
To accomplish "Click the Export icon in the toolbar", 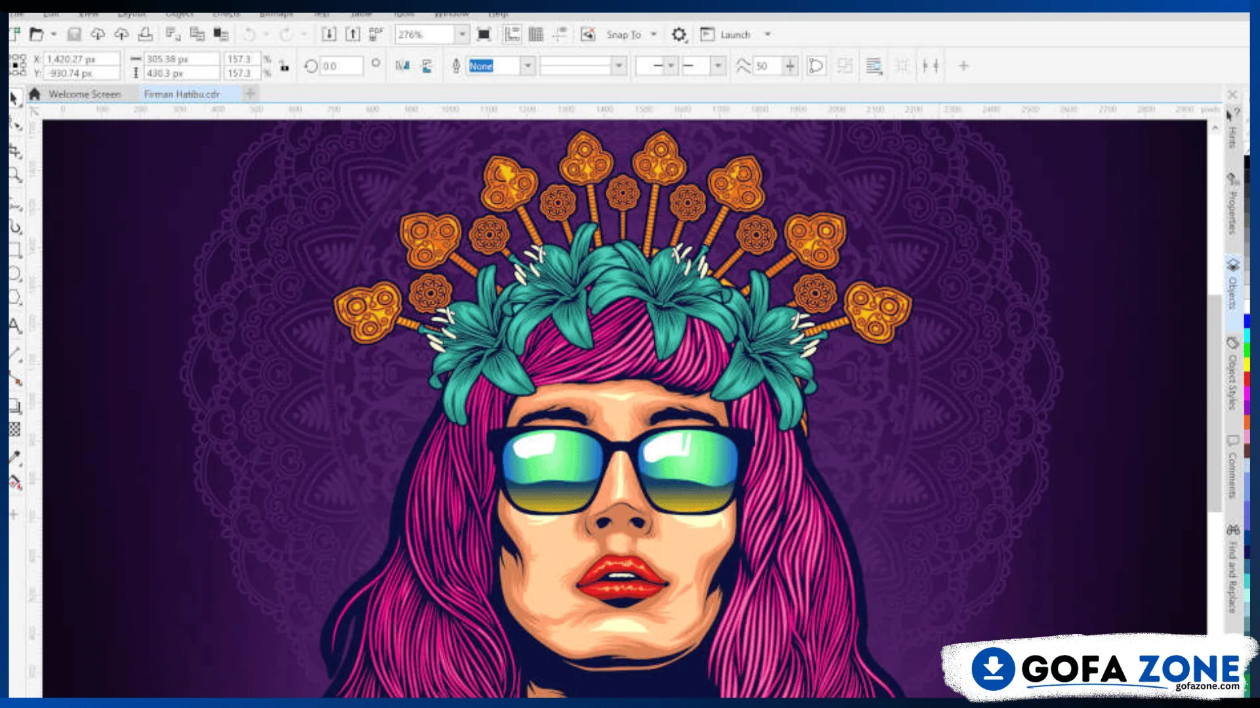I will (352, 34).
